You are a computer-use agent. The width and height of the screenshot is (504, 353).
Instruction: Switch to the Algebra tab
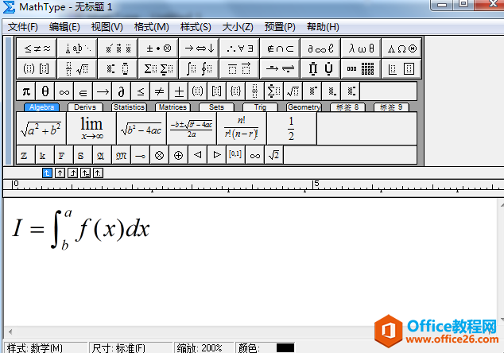pyautogui.click(x=41, y=107)
